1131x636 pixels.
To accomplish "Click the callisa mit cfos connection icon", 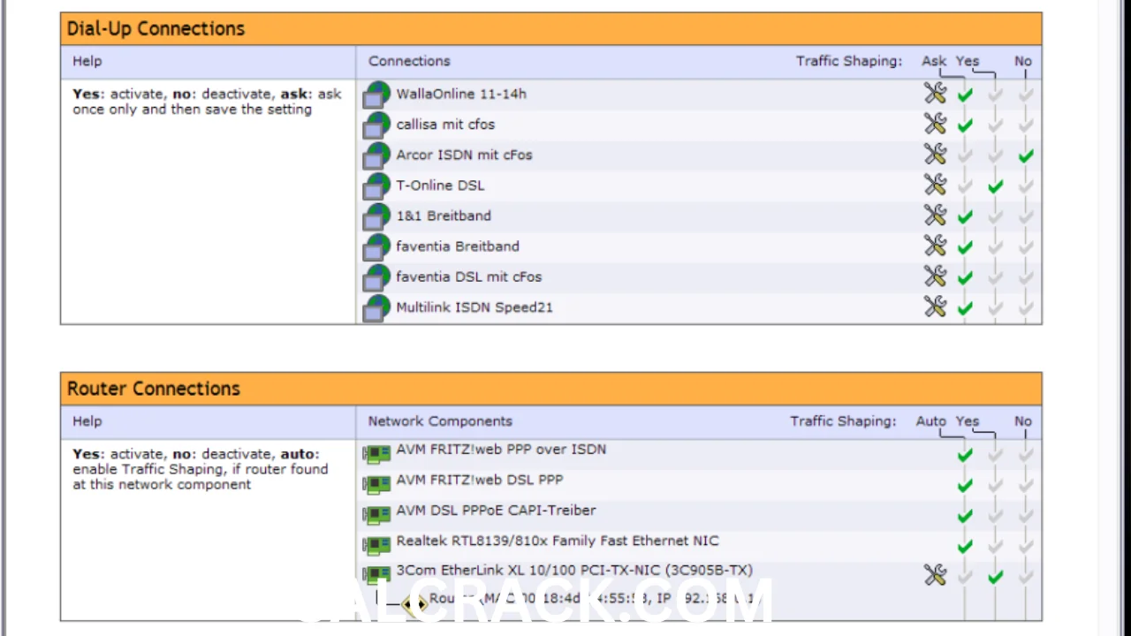I will pyautogui.click(x=376, y=125).
